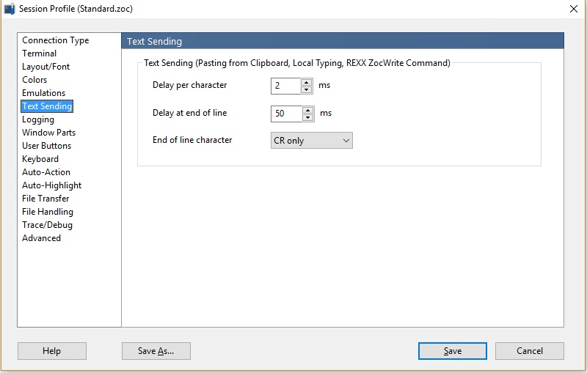Open Trace/Debug settings
This screenshot has height=373, width=587.
coord(47,225)
